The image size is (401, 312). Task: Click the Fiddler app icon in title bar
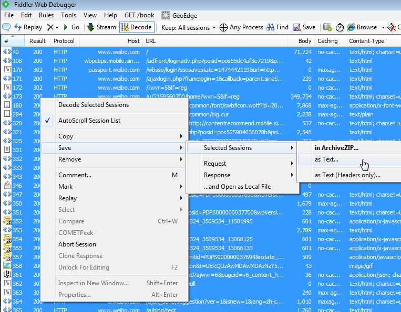click(6, 4)
